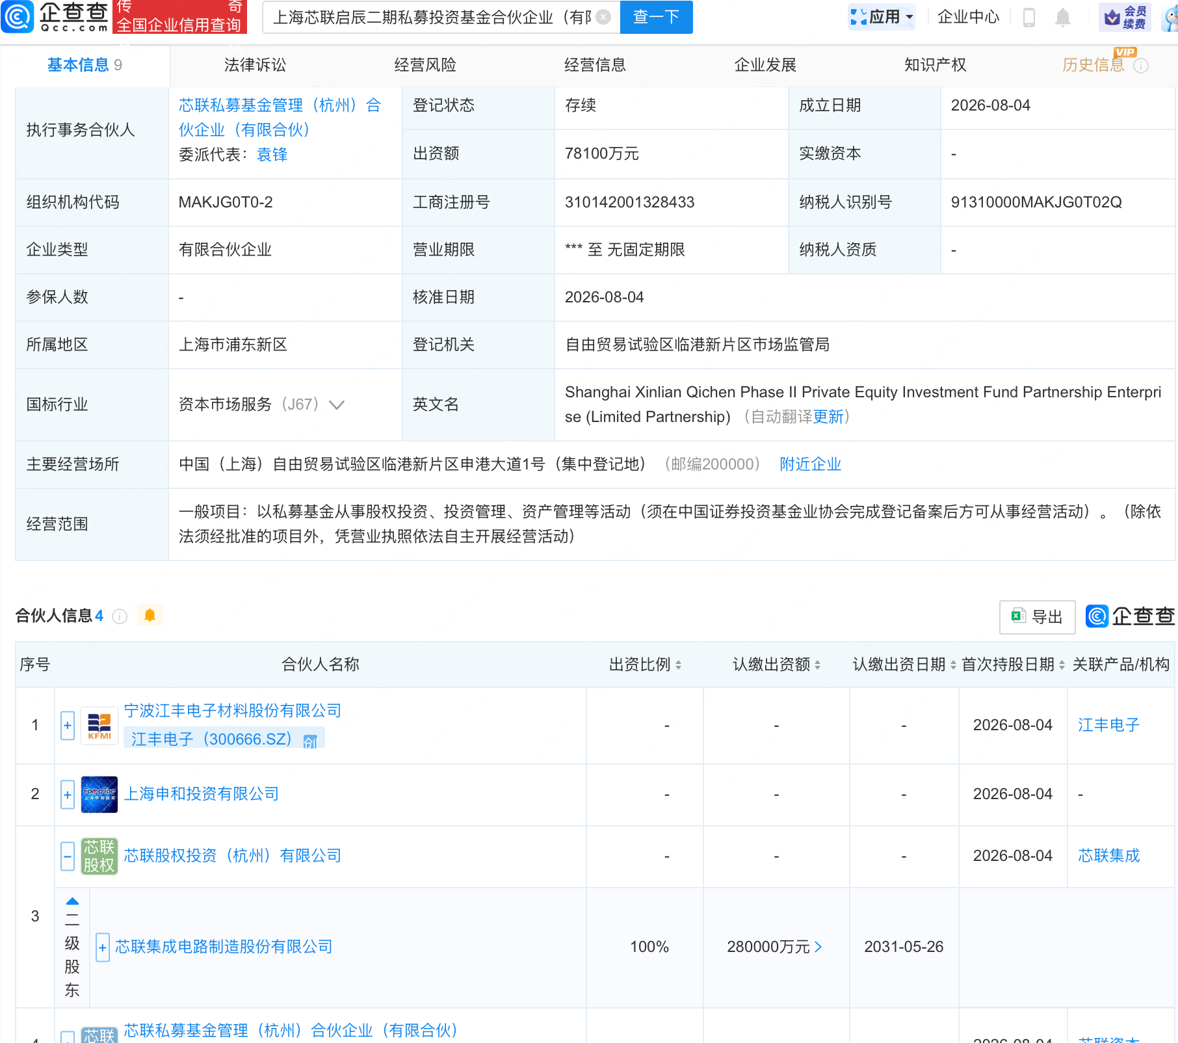Clear the search box text

tap(603, 17)
